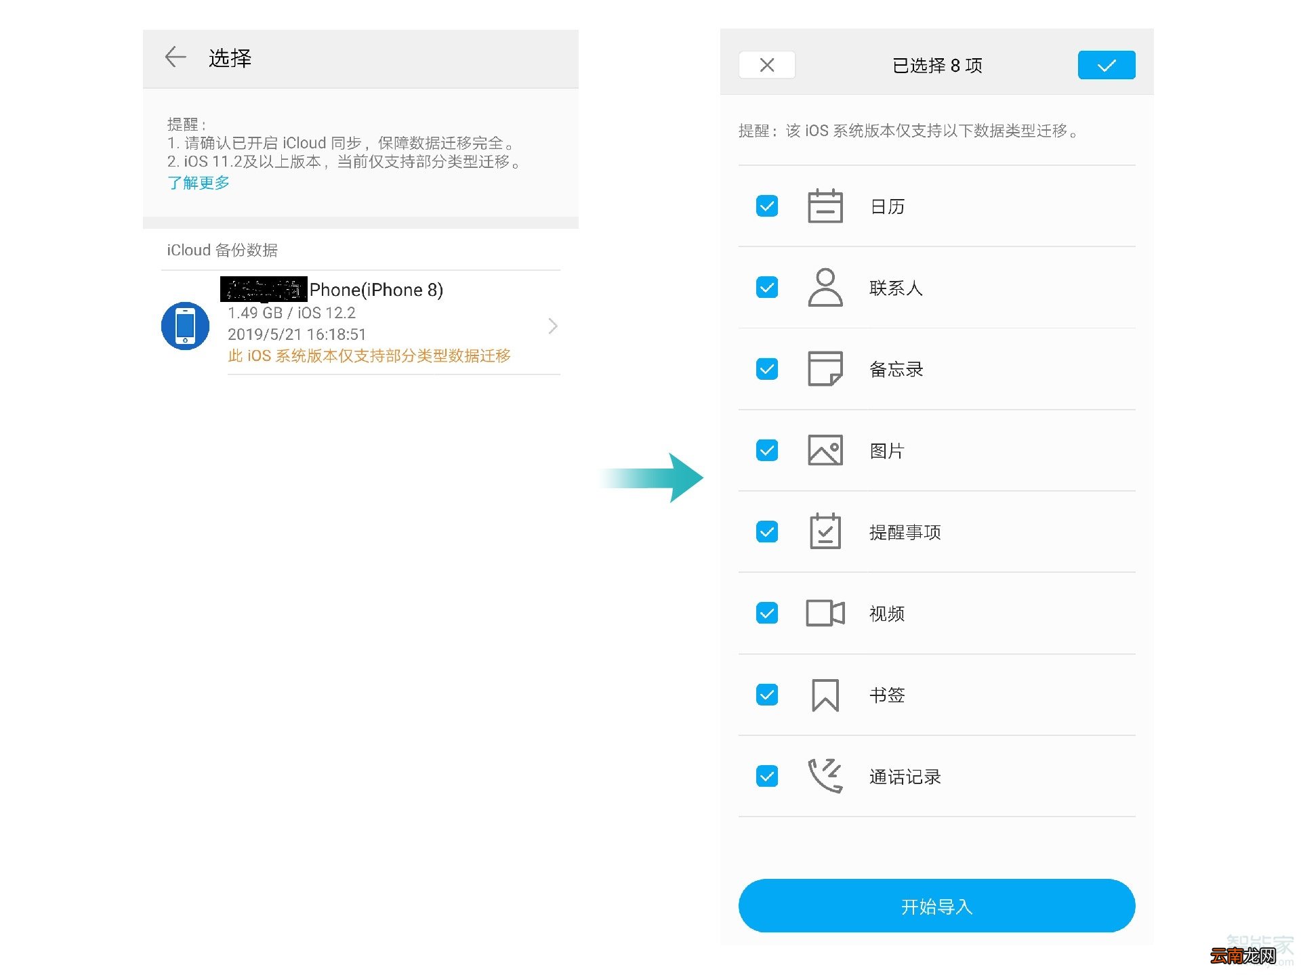This screenshot has width=1301, height=975.
Task: Open the 了解更多 link
Action: [x=199, y=183]
